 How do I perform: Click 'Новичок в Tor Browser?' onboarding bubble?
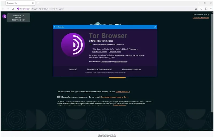point(18,18)
